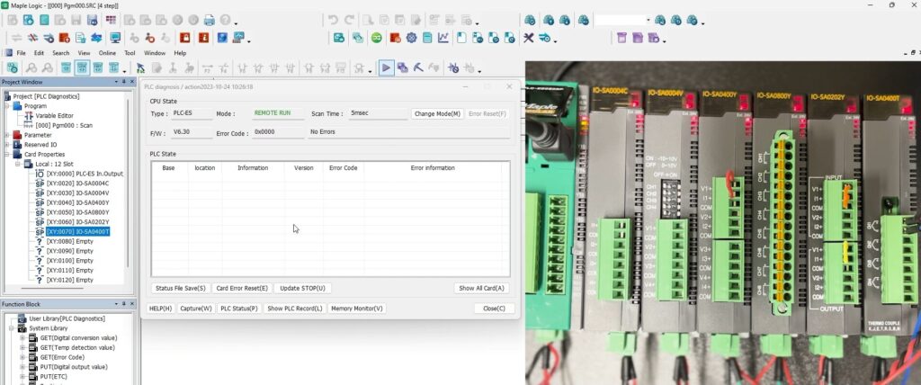Click the pickaxe tool icon
The width and height of the screenshot is (921, 385).
(x=419, y=68)
